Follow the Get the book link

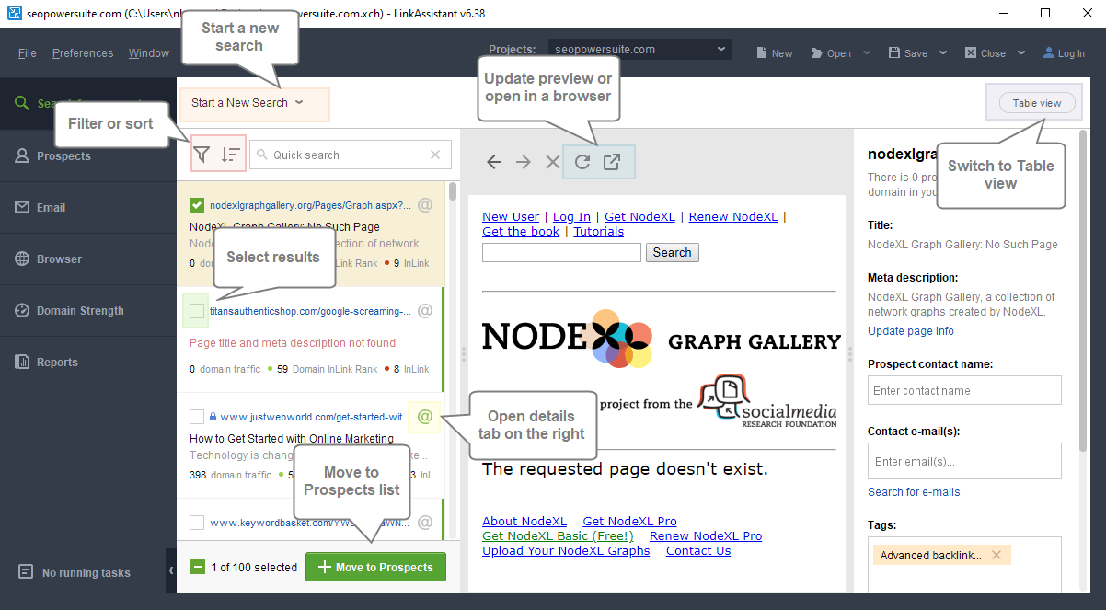pos(521,231)
